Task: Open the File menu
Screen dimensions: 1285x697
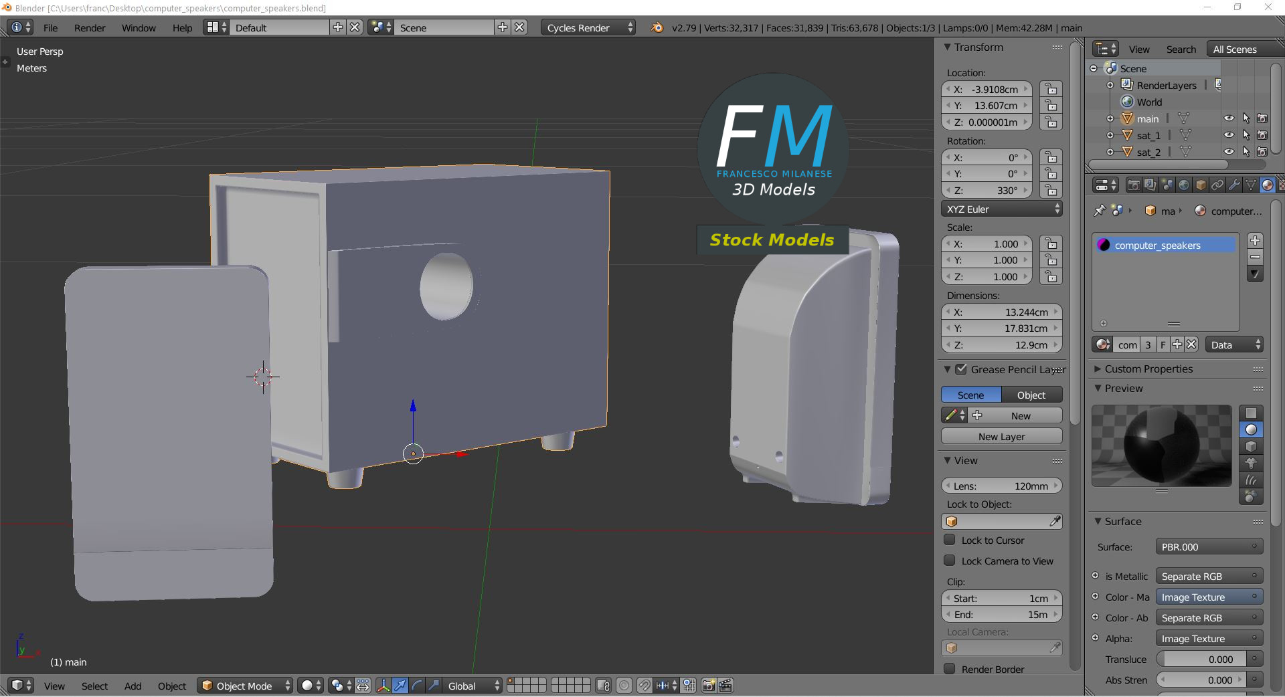Action: [x=50, y=27]
